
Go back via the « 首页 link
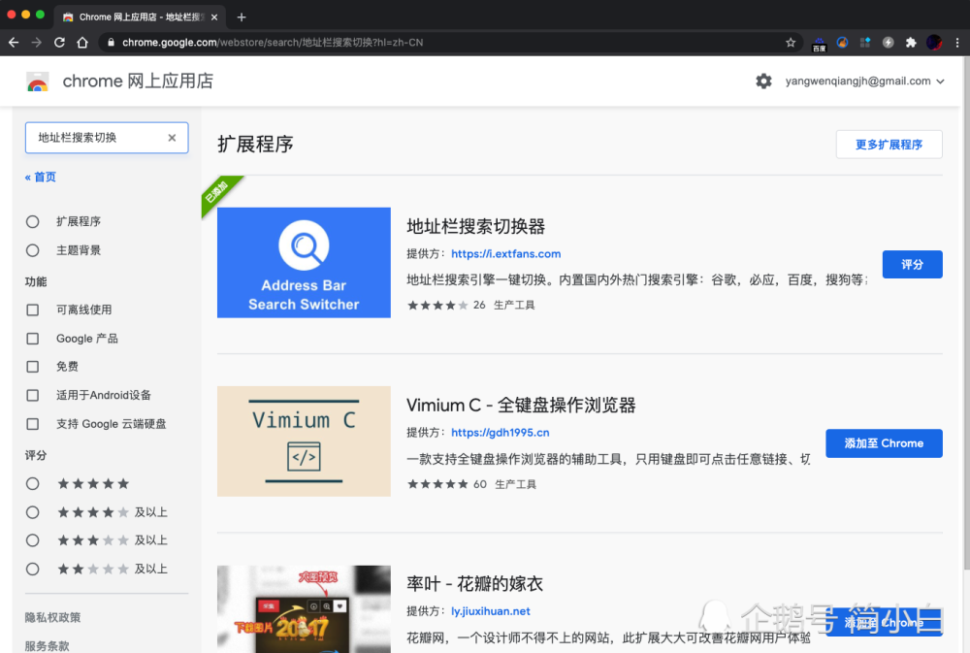[40, 177]
